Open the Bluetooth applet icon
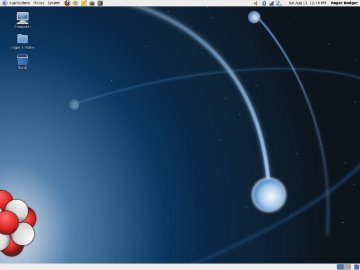 (264, 3)
